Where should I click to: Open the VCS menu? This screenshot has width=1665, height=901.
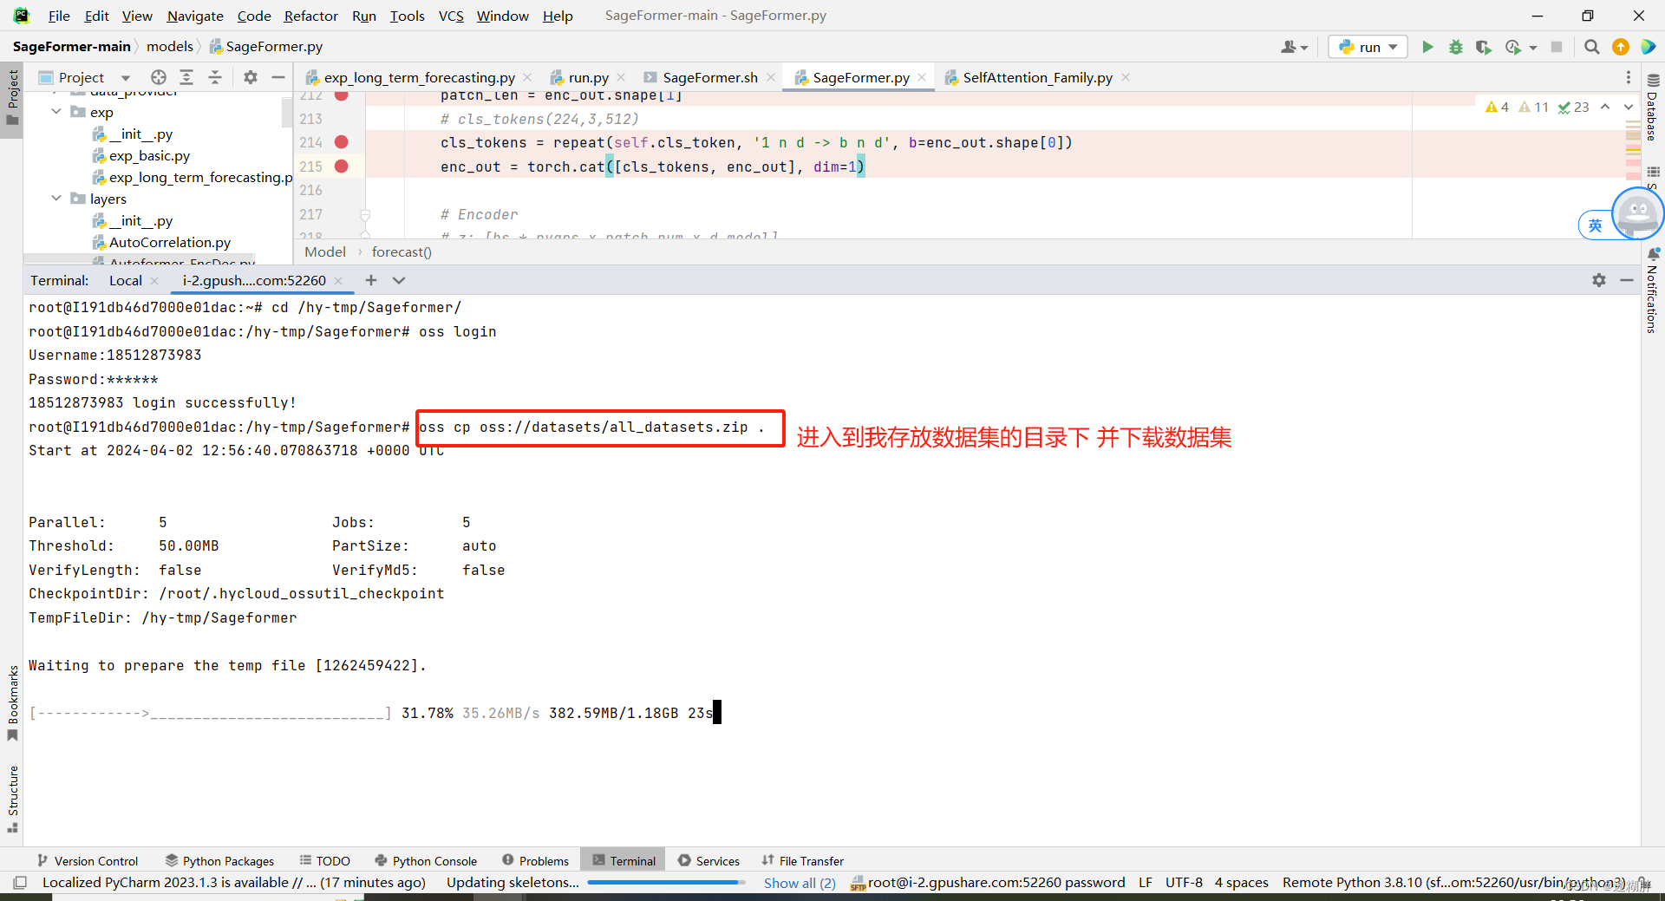451,16
